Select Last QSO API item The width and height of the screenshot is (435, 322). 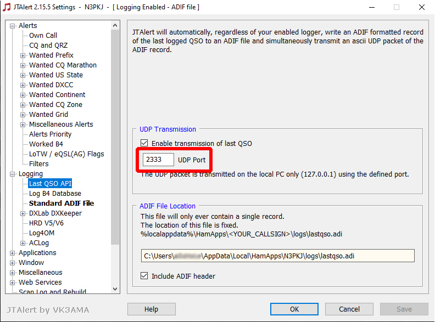coord(50,183)
